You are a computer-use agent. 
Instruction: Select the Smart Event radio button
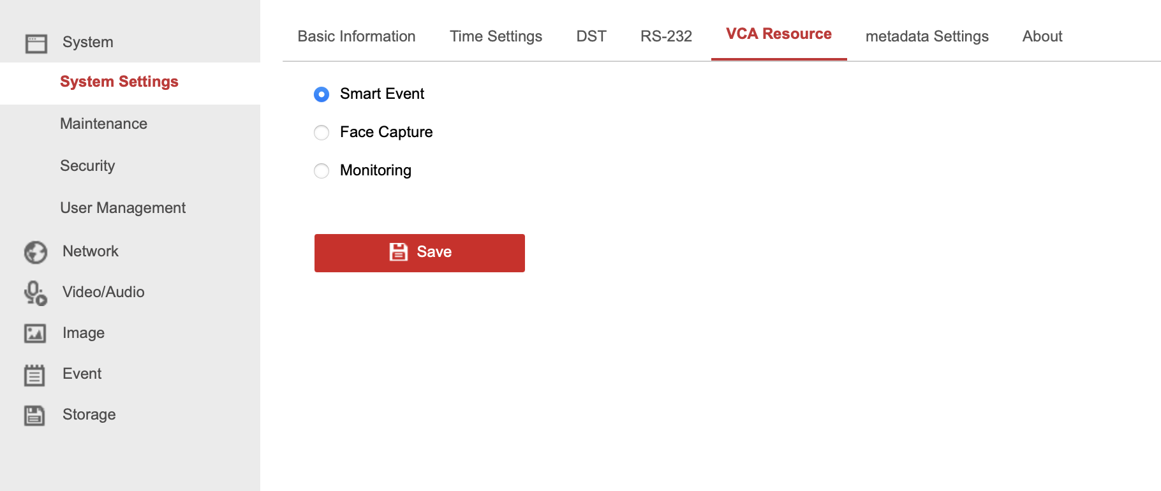(322, 94)
